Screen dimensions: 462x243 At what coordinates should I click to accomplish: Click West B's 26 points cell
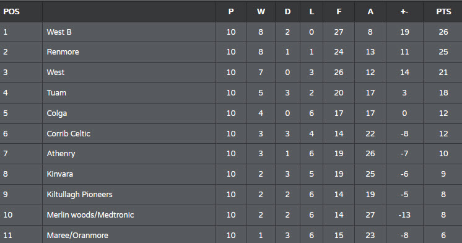coord(443,32)
